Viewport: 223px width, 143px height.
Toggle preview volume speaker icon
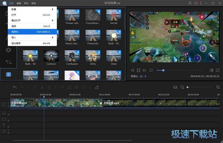(x=211, y=70)
